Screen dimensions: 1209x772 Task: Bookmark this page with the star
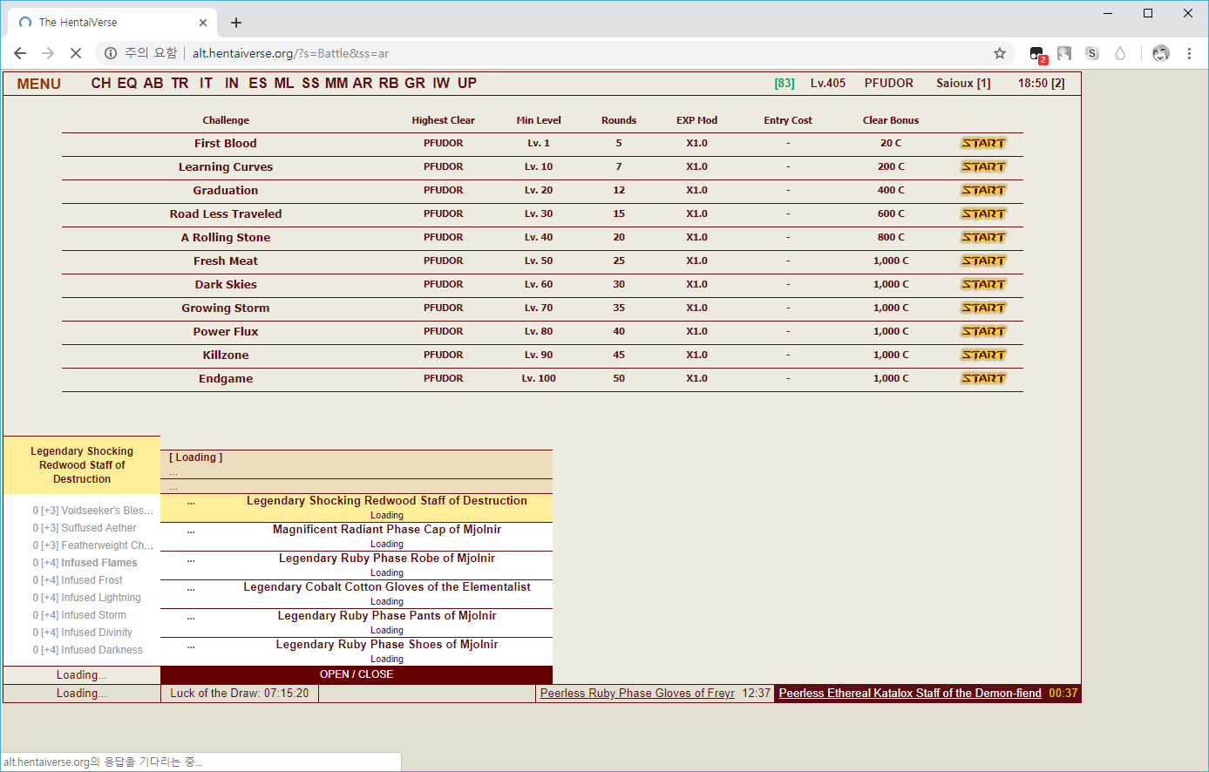click(1000, 53)
